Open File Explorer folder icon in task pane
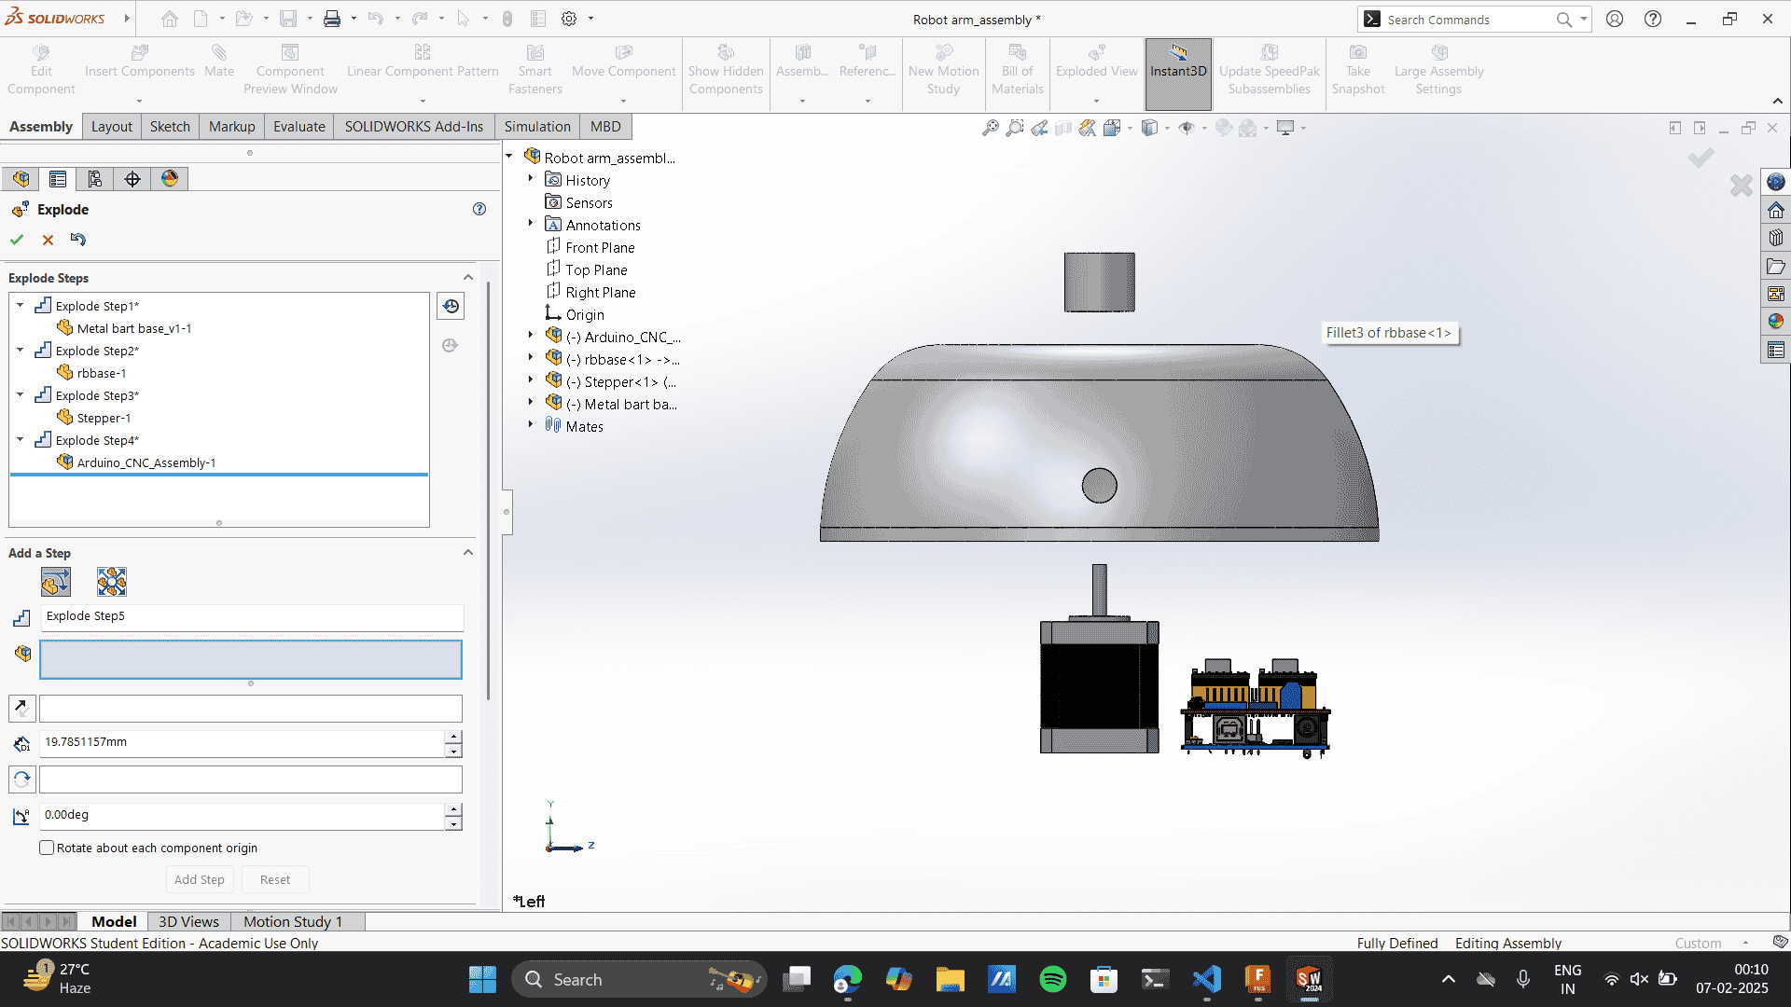The height and width of the screenshot is (1007, 1791). pyautogui.click(x=1776, y=267)
